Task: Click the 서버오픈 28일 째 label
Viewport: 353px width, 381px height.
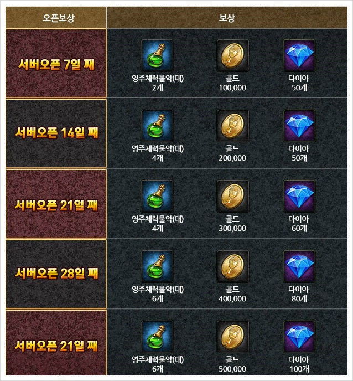Action: coord(56,274)
